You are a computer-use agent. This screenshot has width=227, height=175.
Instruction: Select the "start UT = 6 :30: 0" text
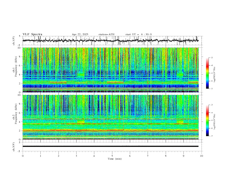point(138,34)
